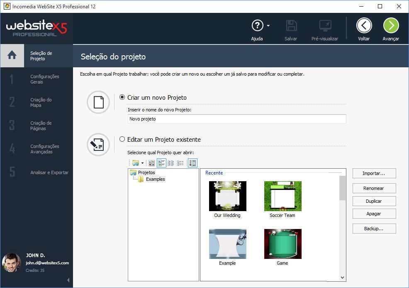
Task: Select Editar um Projeto existente radio button
Action: [x=122, y=139]
